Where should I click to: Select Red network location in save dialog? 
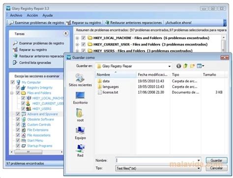pyautogui.click(x=80, y=151)
